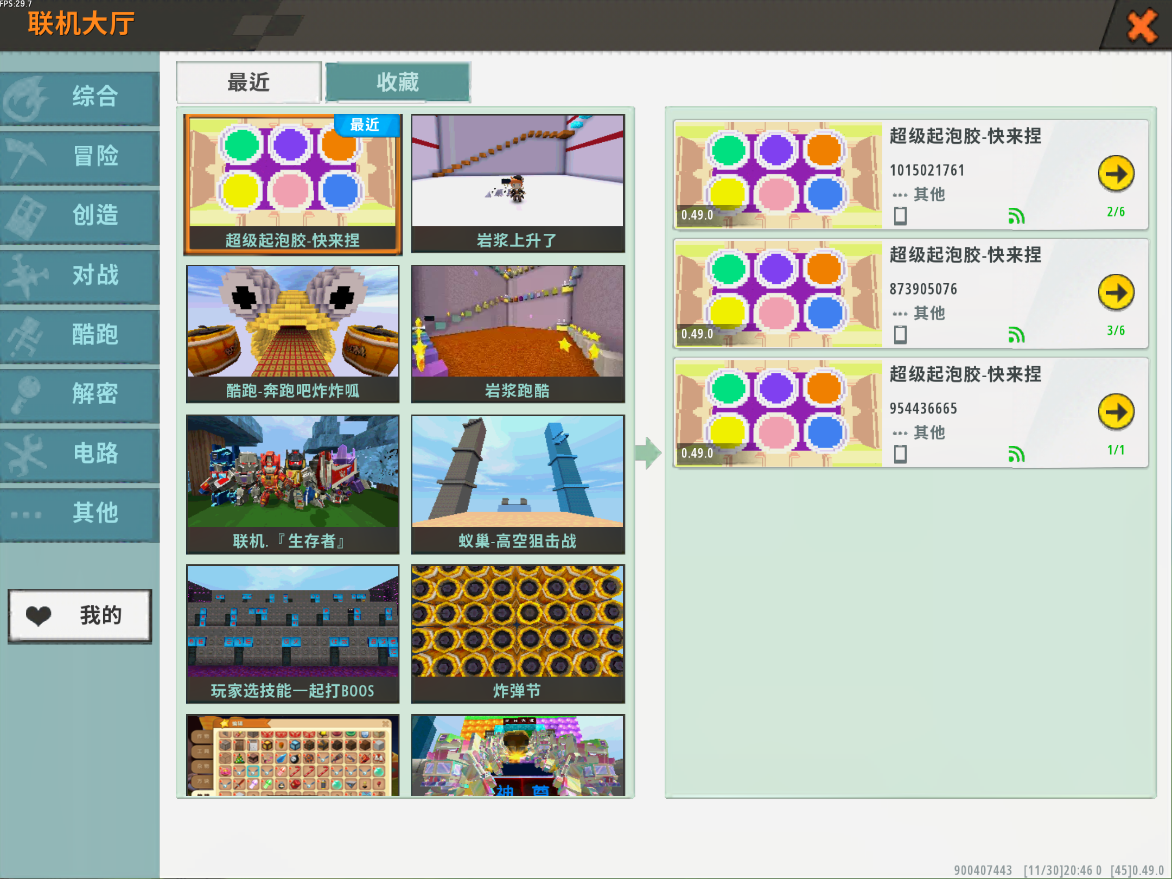Join room 1015021761 with yellow arrow
Image resolution: width=1172 pixels, height=879 pixels.
point(1116,174)
